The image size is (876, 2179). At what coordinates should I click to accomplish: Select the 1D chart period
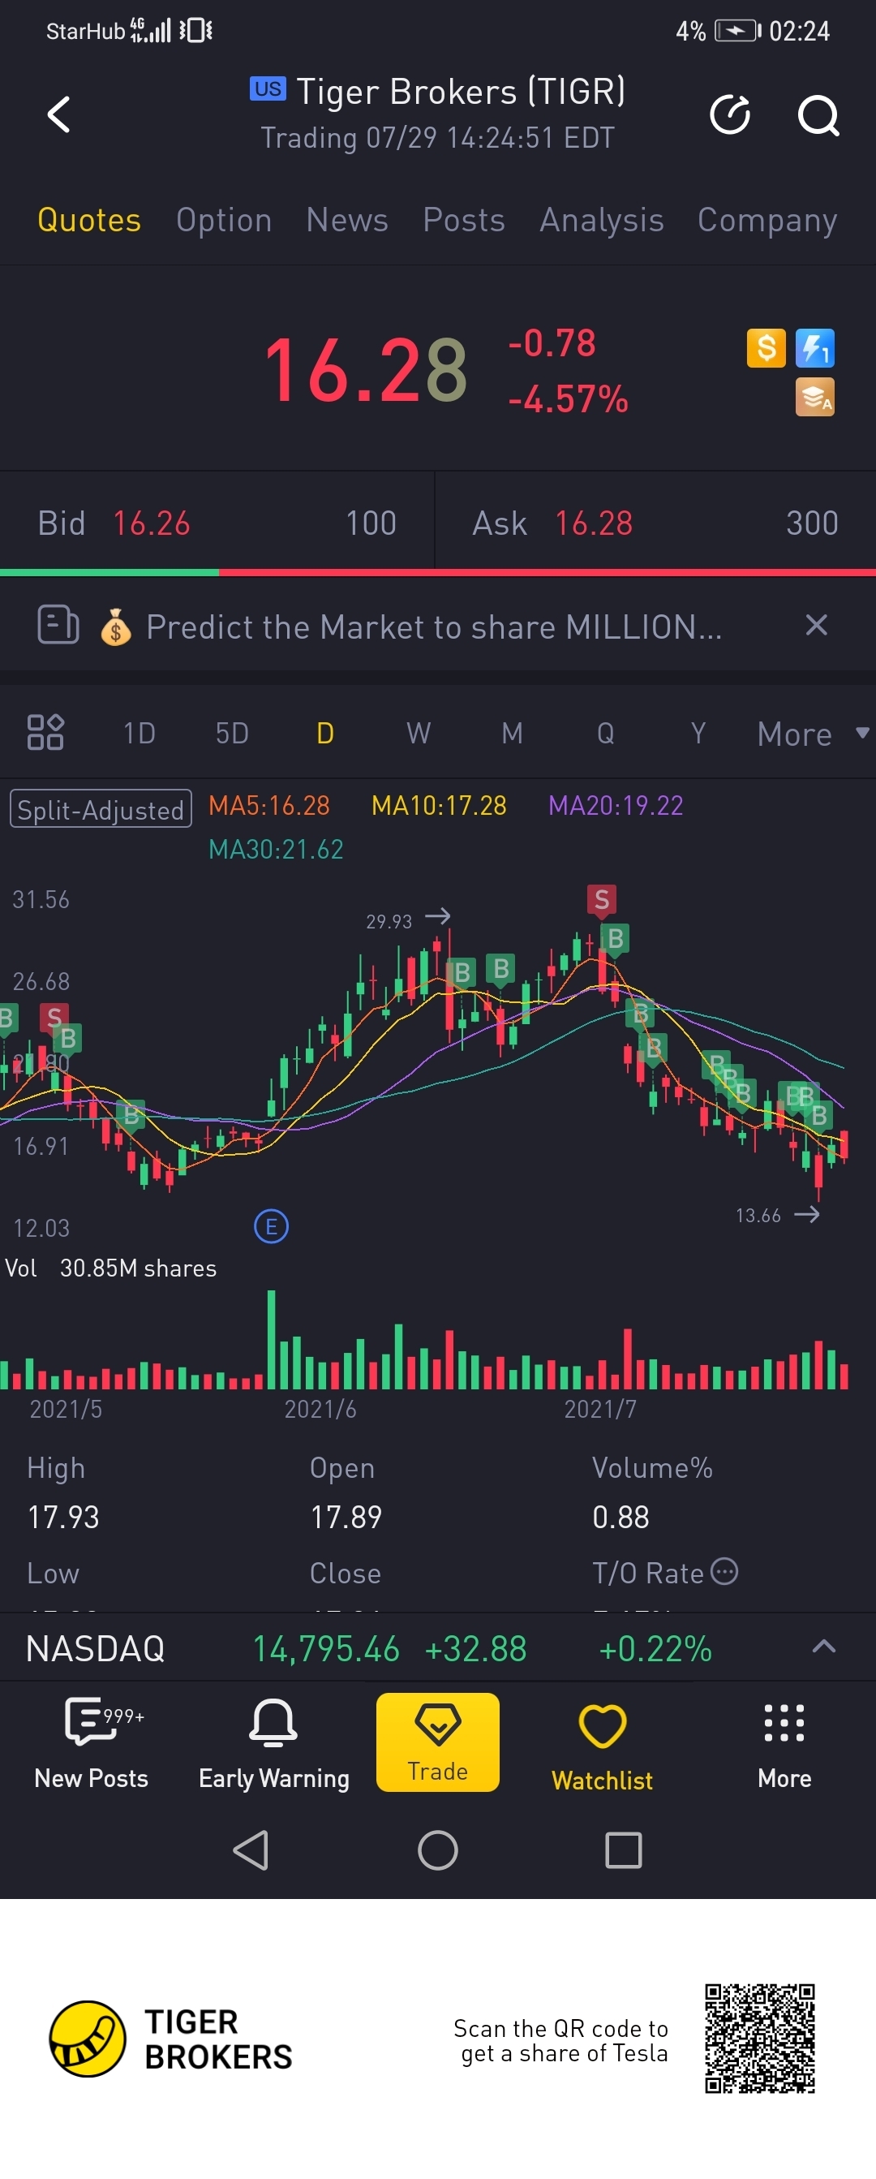pos(140,733)
